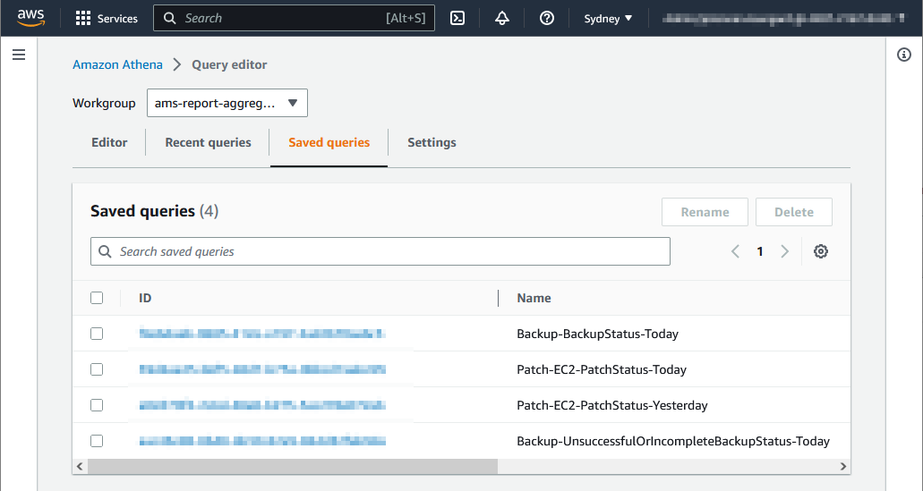Viewport: 923px width, 491px height.
Task: Open the Services grid menu
Action: pos(107,18)
